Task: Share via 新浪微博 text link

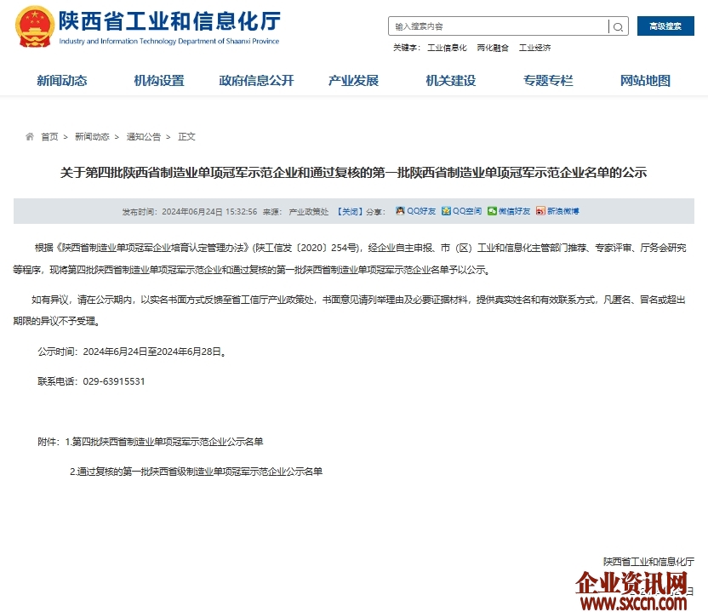Action: coord(562,211)
